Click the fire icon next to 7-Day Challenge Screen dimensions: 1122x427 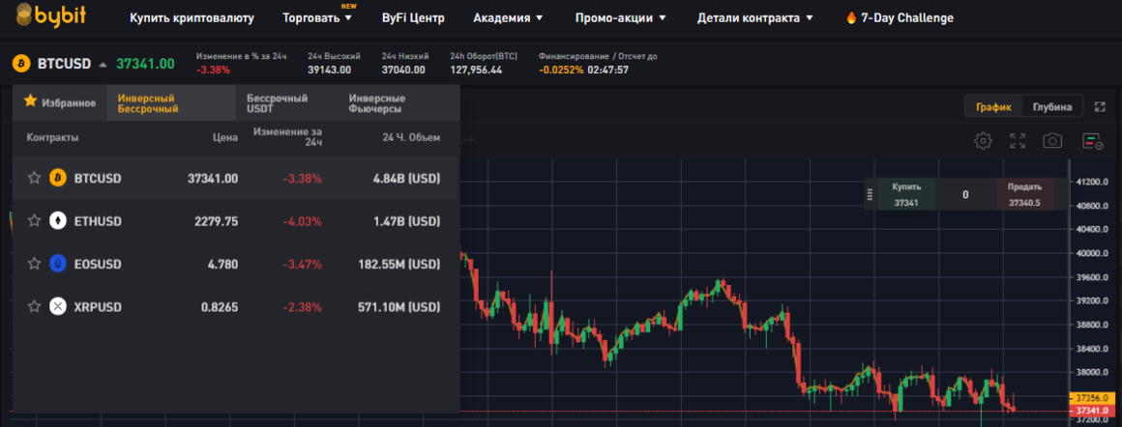pyautogui.click(x=851, y=18)
